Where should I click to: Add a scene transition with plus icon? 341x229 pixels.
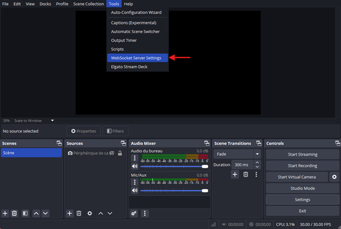coord(235,174)
